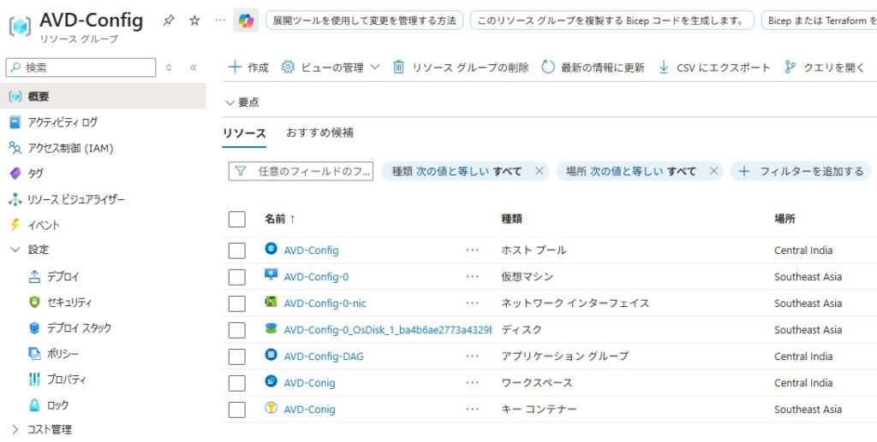877x442 pixels.
Task: Mark AVD-Config as favorite with star
Action: [x=194, y=21]
